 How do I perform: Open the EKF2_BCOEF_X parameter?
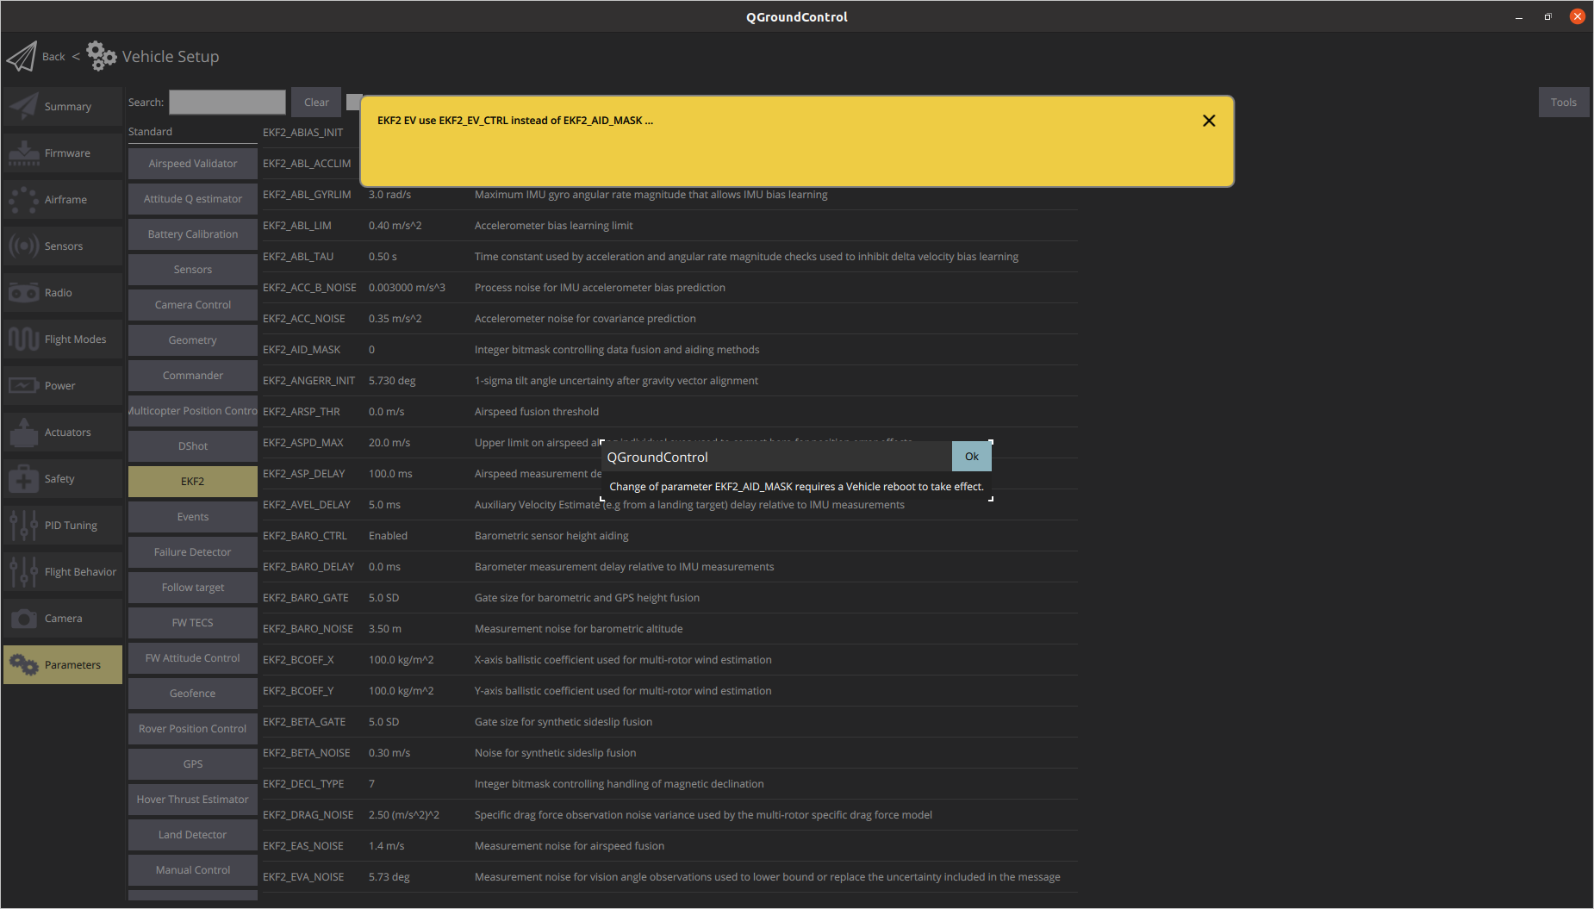click(669, 660)
